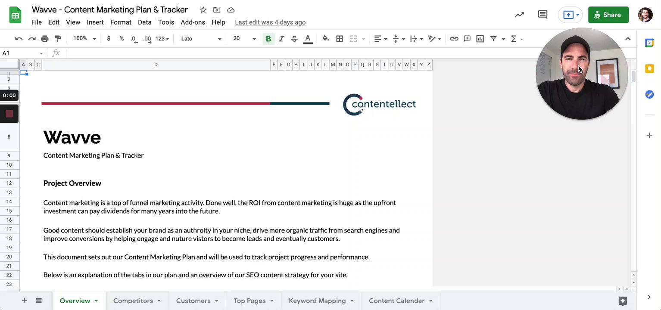Open the all sheets list icon
The image size is (661, 310).
(x=39, y=301)
